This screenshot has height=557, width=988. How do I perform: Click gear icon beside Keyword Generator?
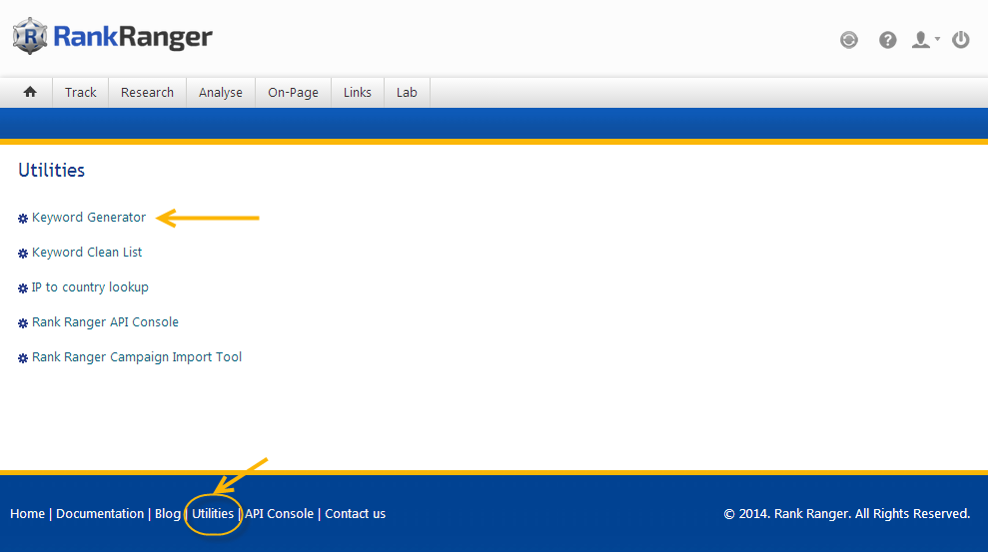point(23,219)
